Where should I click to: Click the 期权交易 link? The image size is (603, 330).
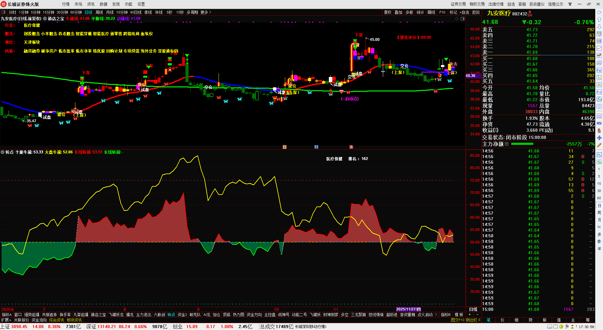(477, 4)
